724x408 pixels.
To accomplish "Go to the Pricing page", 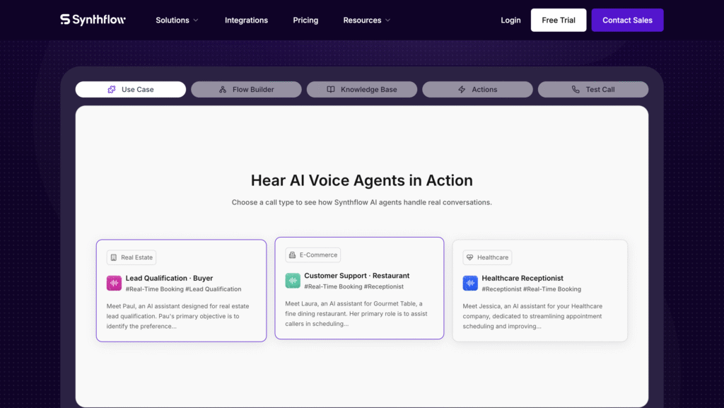I will coord(305,21).
